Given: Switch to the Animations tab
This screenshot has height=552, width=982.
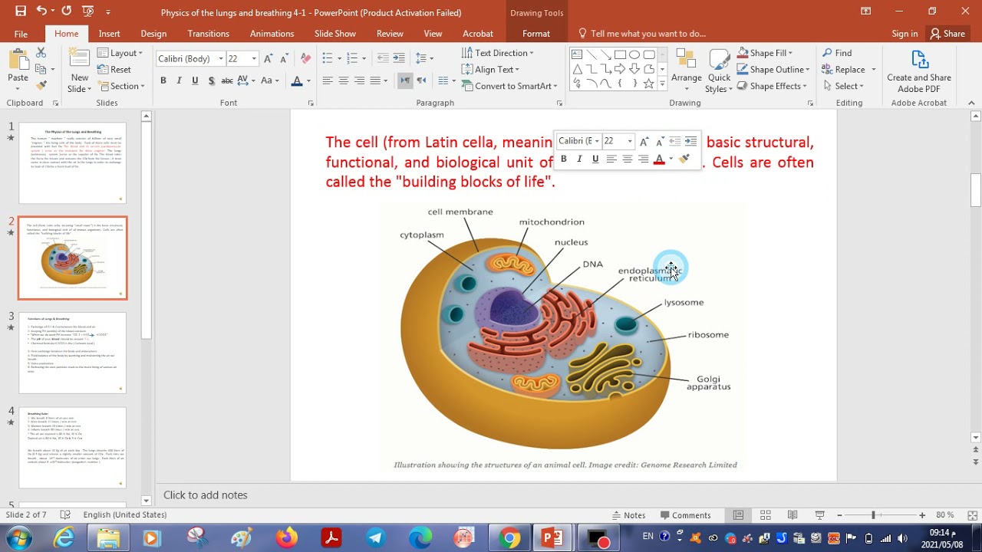Looking at the screenshot, I should point(272,34).
